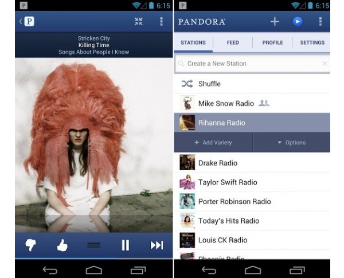Select Taylor Swift Radio station
Screen dimensions: 344x278
tap(252, 182)
